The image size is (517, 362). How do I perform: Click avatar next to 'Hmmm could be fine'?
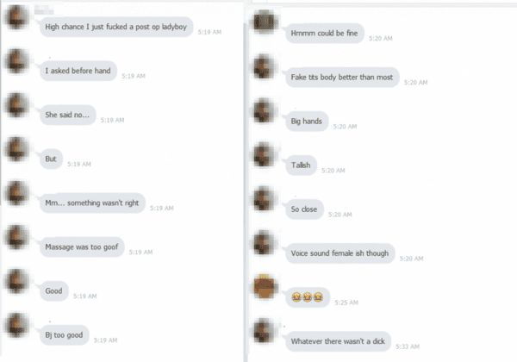pyautogui.click(x=265, y=22)
